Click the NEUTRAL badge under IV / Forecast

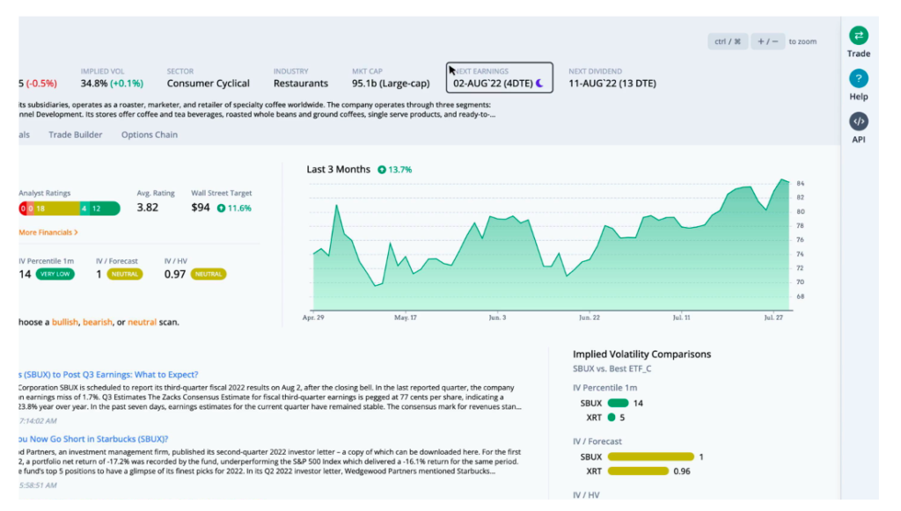pyautogui.click(x=125, y=274)
